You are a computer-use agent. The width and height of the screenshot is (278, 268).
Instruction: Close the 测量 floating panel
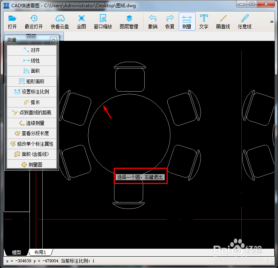[53, 41]
